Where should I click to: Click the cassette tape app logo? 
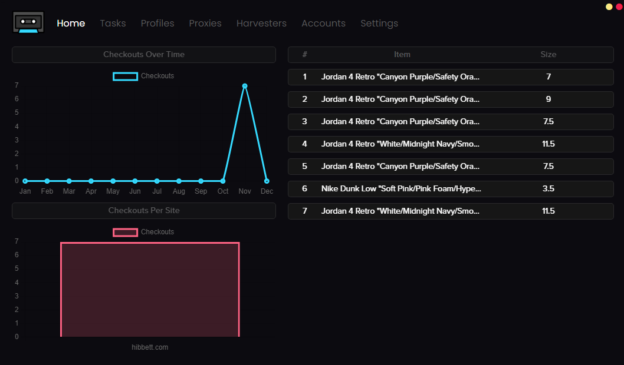(x=28, y=22)
